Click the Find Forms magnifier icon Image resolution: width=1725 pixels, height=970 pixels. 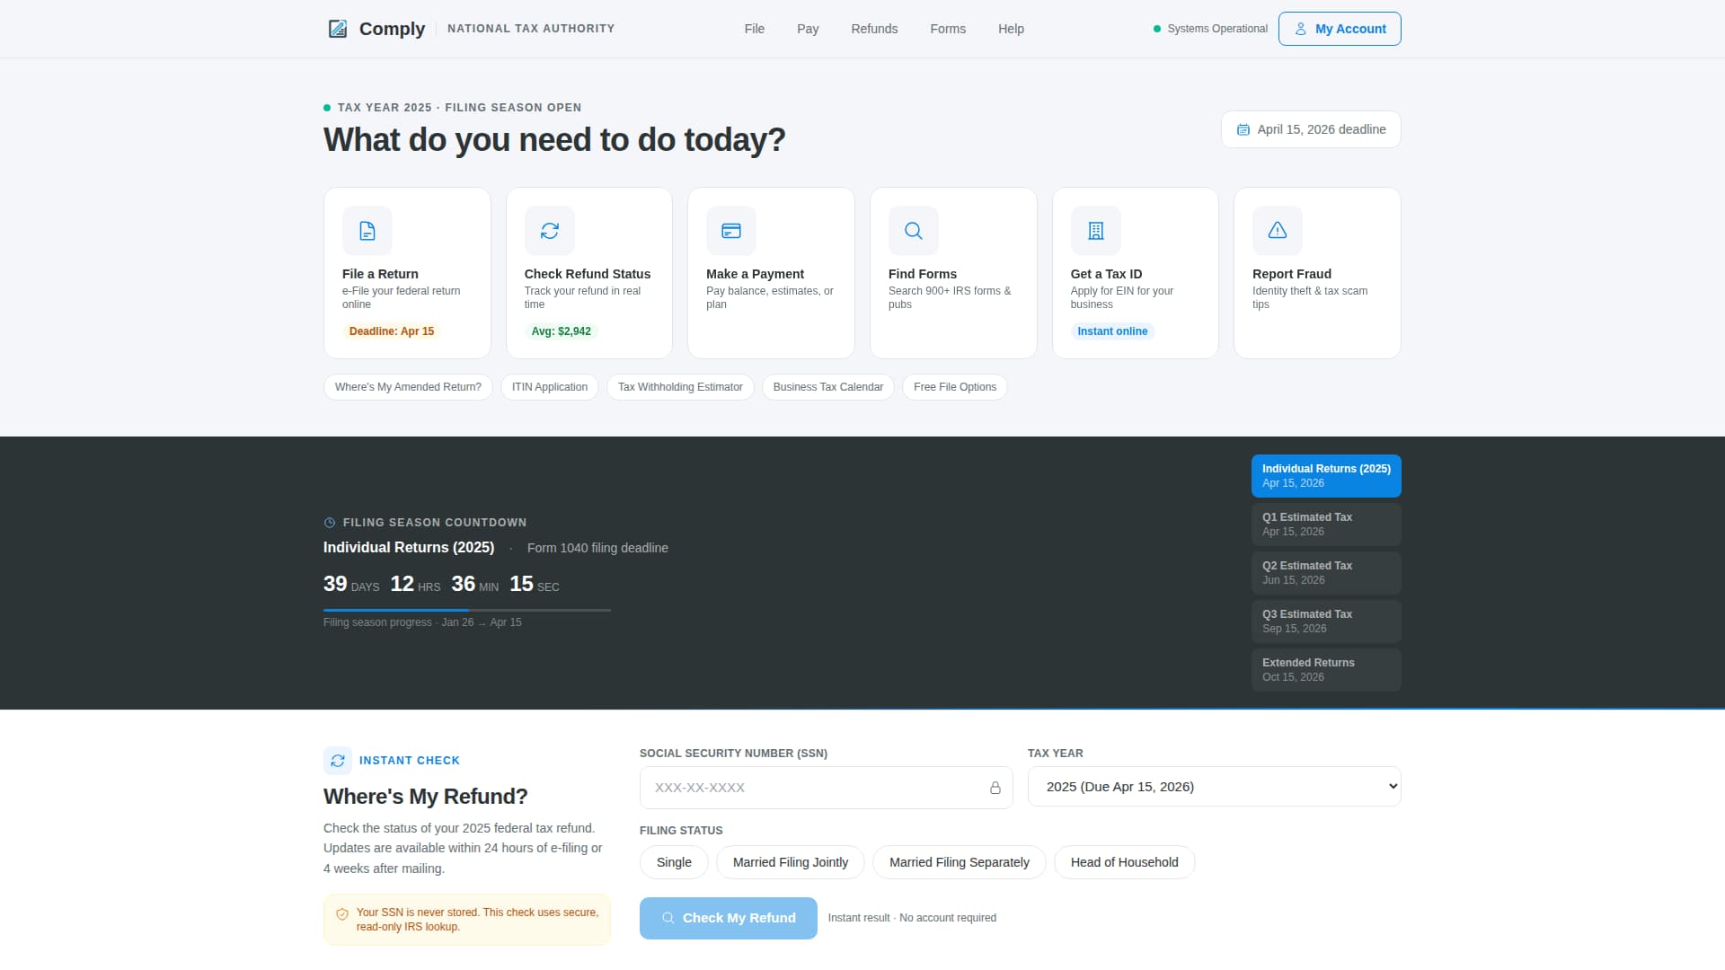(914, 231)
